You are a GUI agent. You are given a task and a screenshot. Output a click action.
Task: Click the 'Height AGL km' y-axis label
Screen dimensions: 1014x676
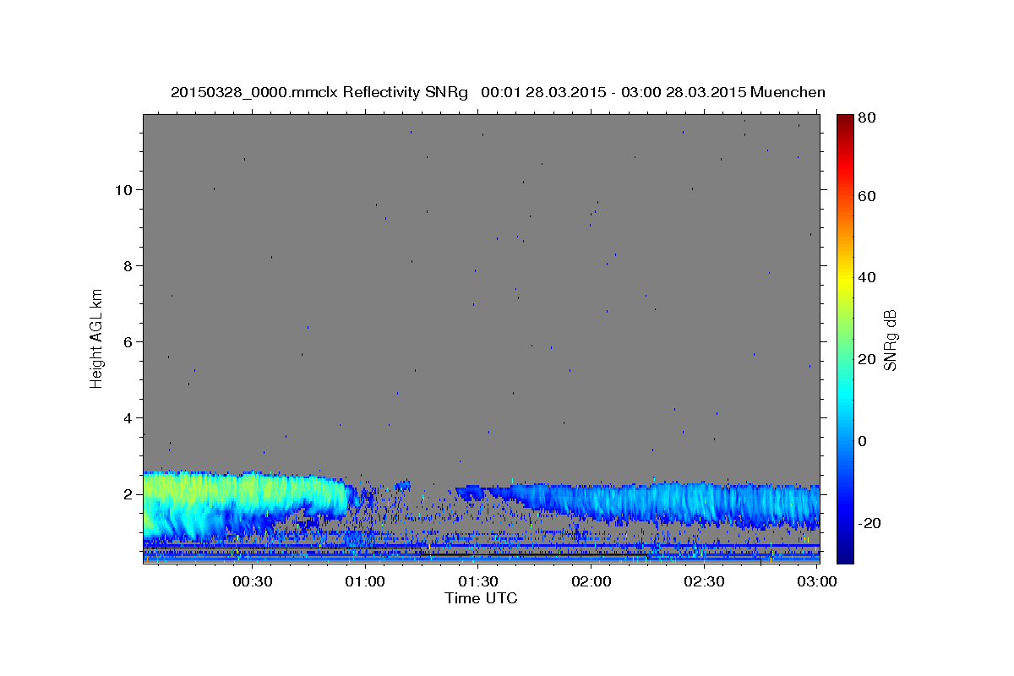97,338
